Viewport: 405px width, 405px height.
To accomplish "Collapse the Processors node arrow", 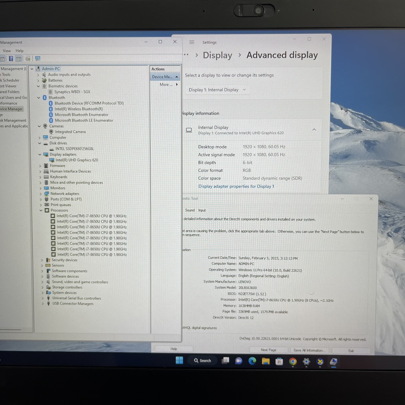I will coord(41,210).
